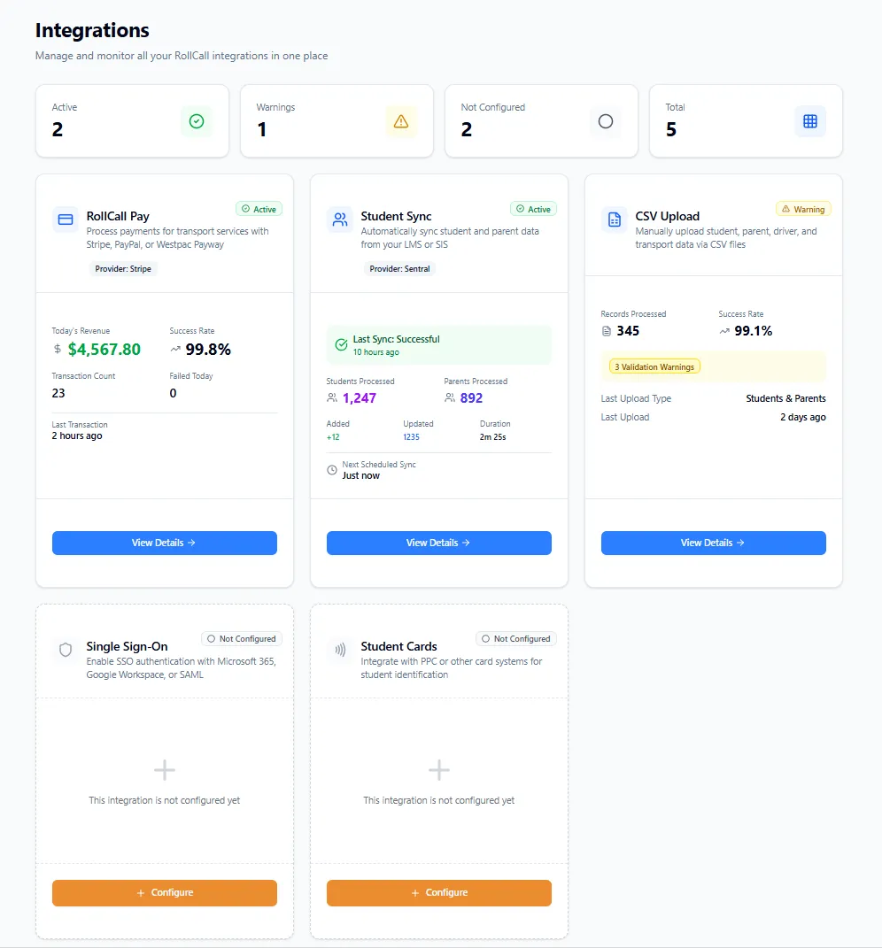Image resolution: width=882 pixels, height=948 pixels.
Task: Click the trend icon next to 99.8% success rate
Action: [x=175, y=349]
